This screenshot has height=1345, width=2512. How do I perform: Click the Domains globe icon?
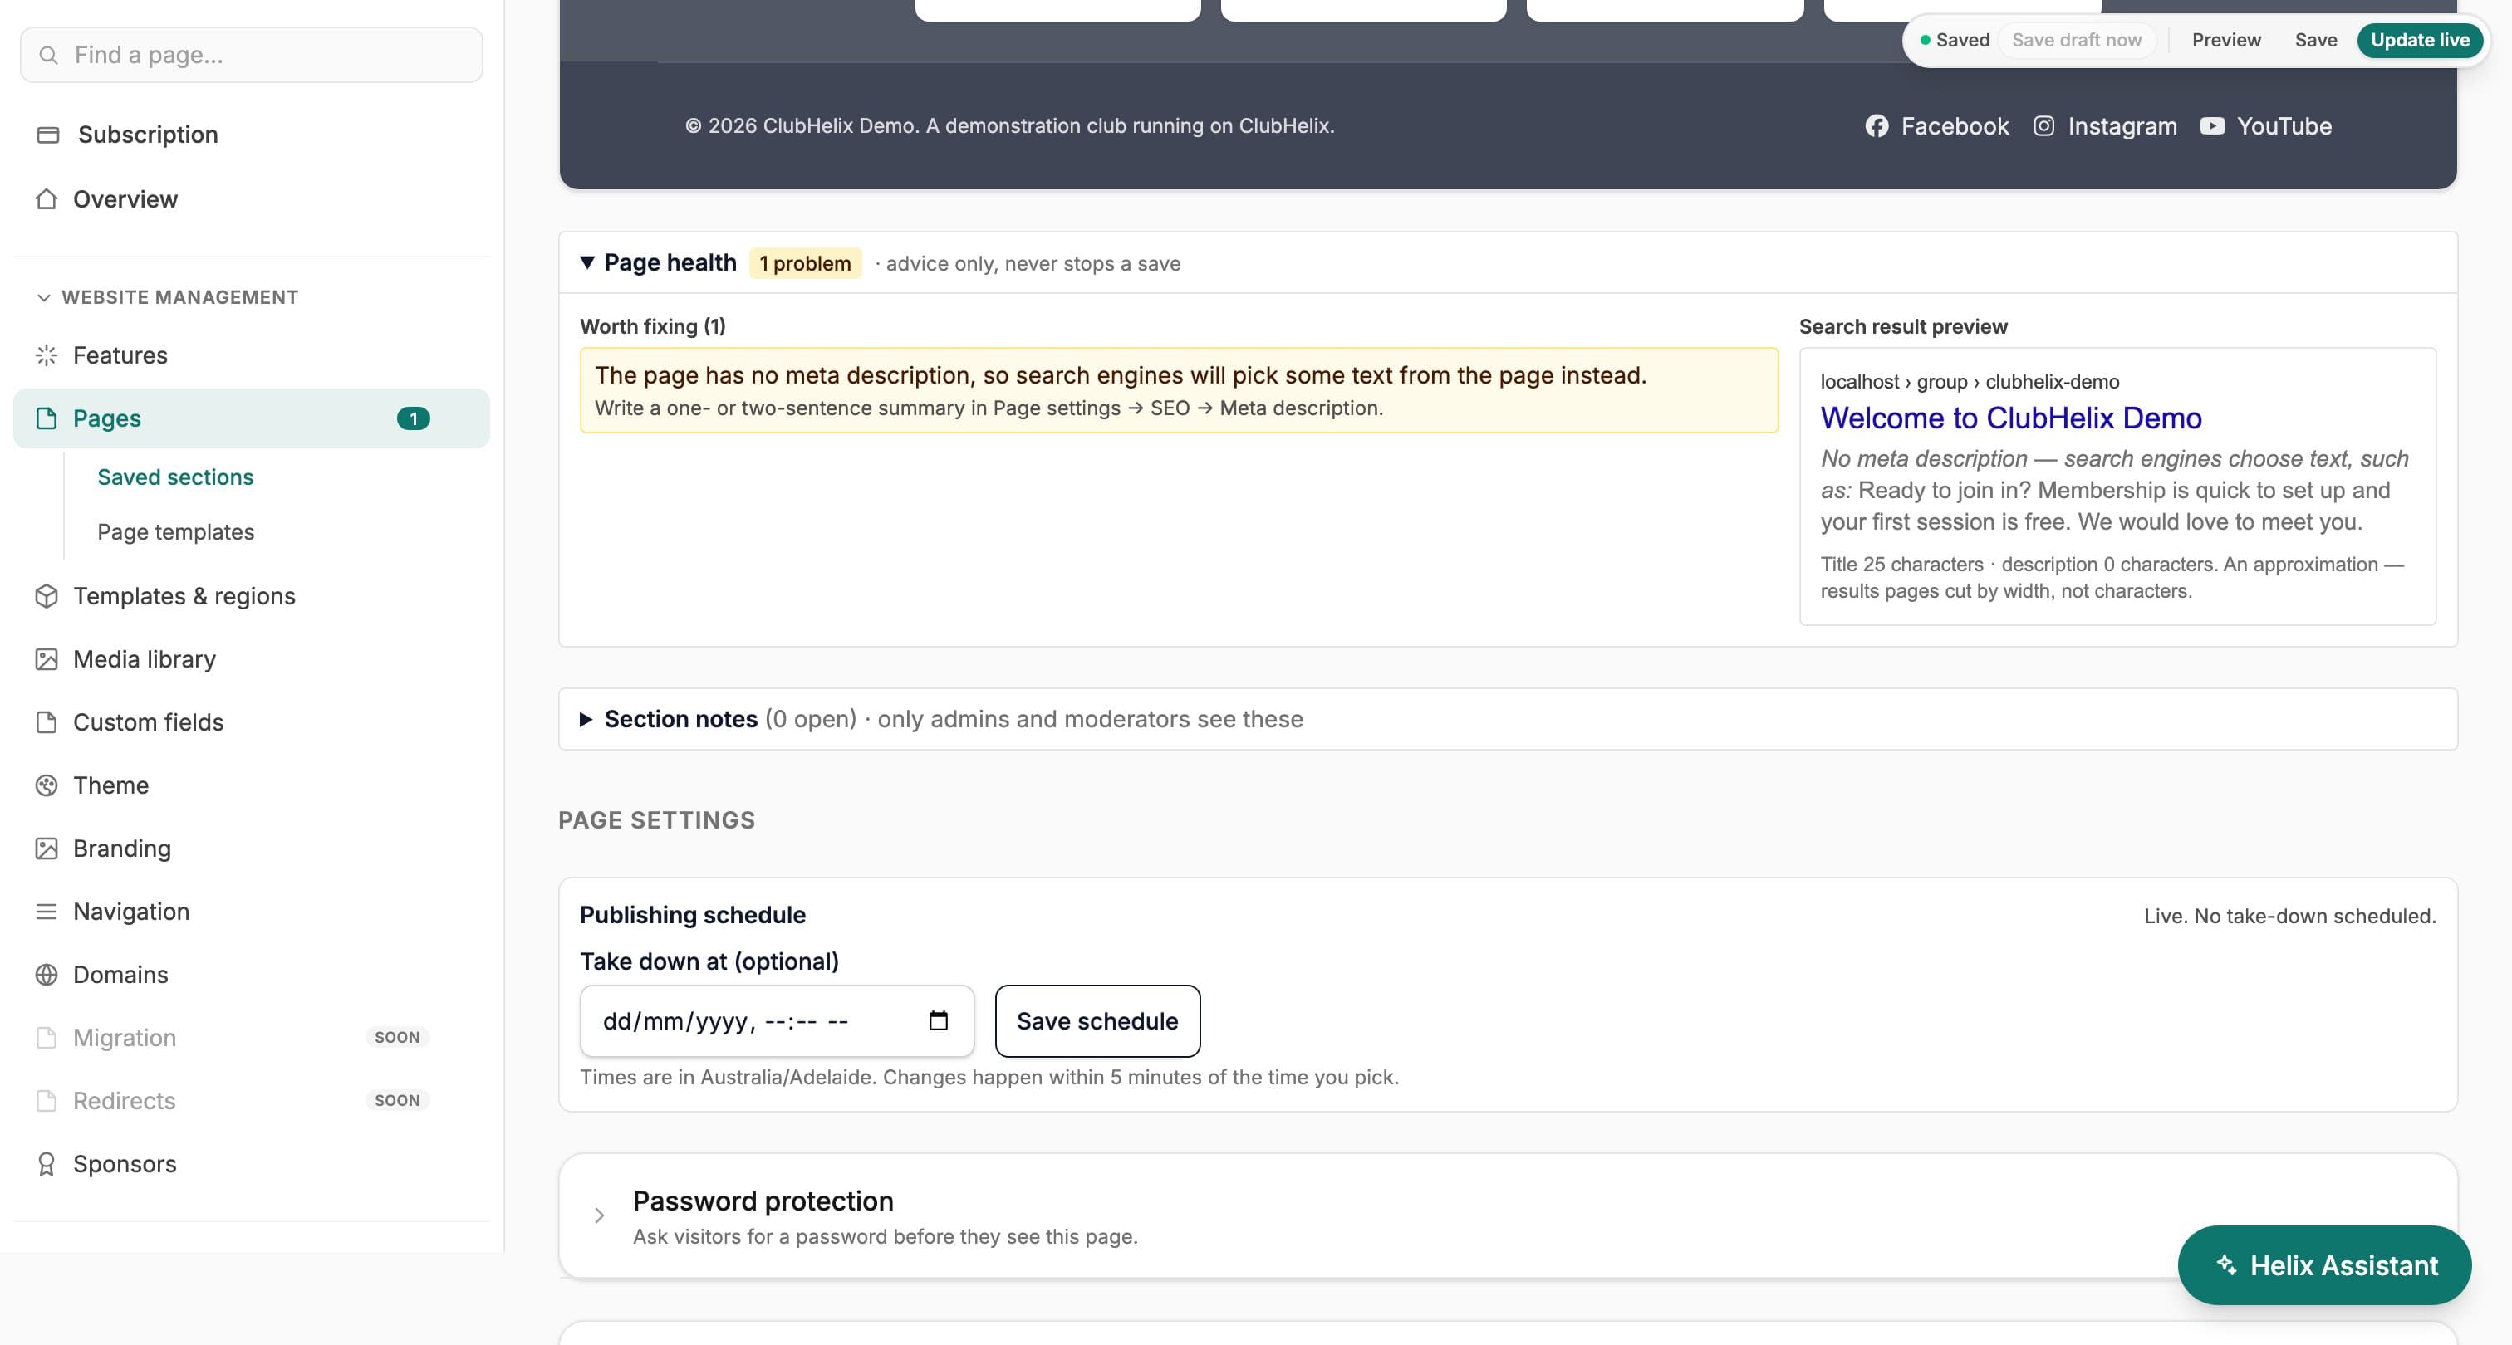coord(46,975)
